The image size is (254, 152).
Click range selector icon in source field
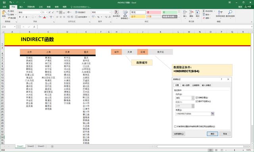click(x=212, y=114)
